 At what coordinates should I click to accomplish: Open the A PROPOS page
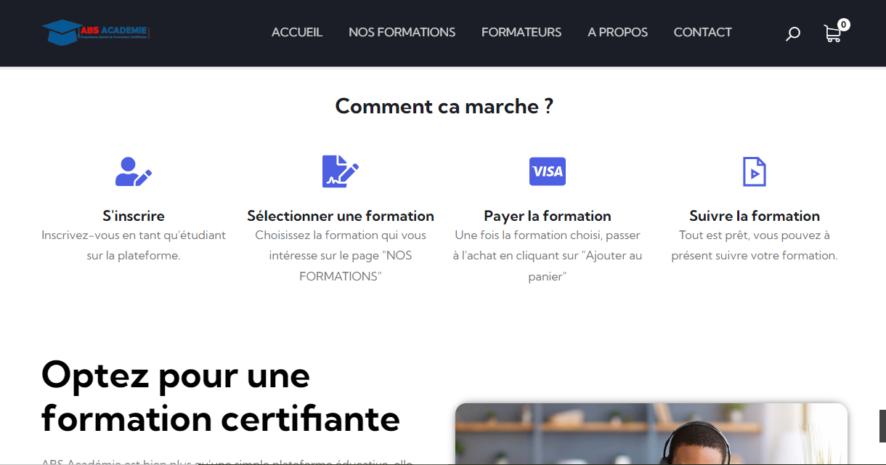618,32
